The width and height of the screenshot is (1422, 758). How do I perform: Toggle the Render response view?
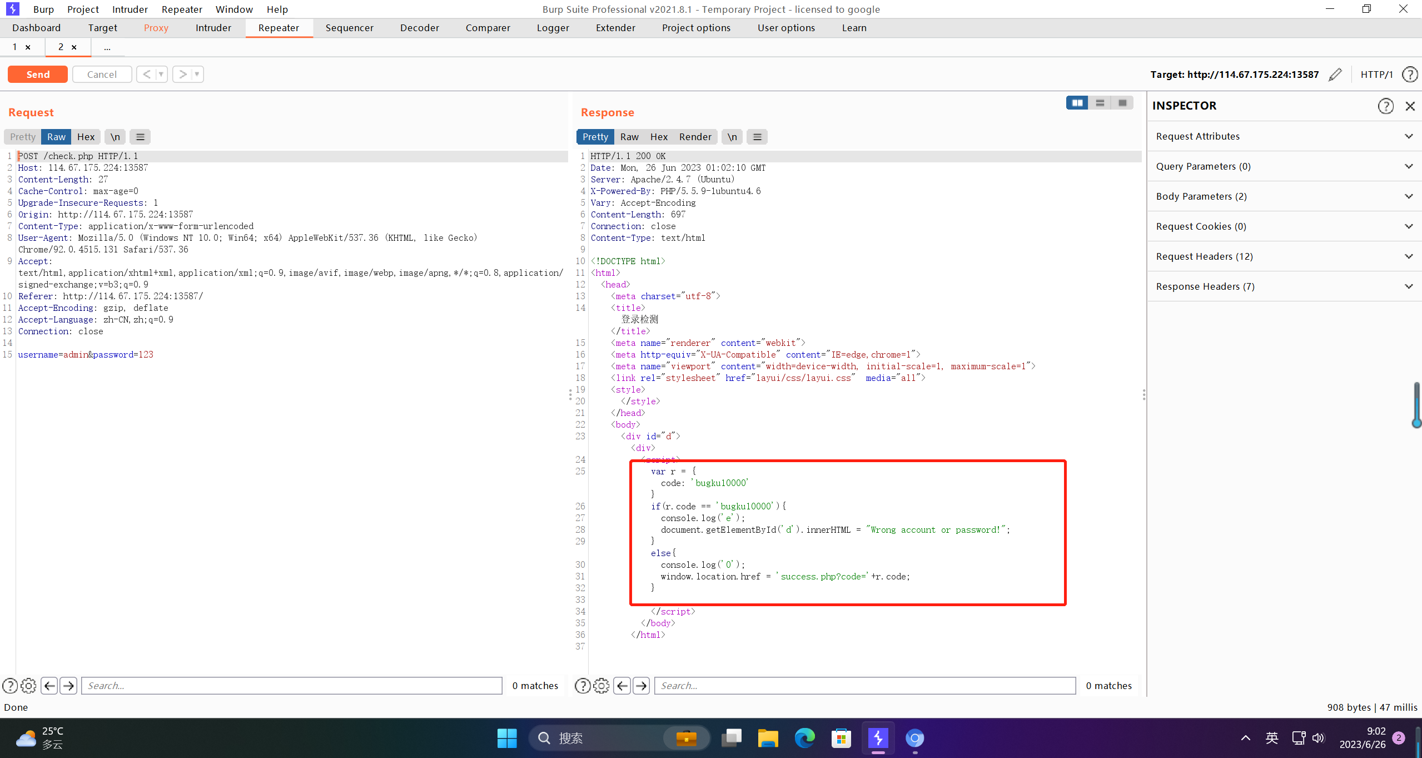tap(695, 136)
